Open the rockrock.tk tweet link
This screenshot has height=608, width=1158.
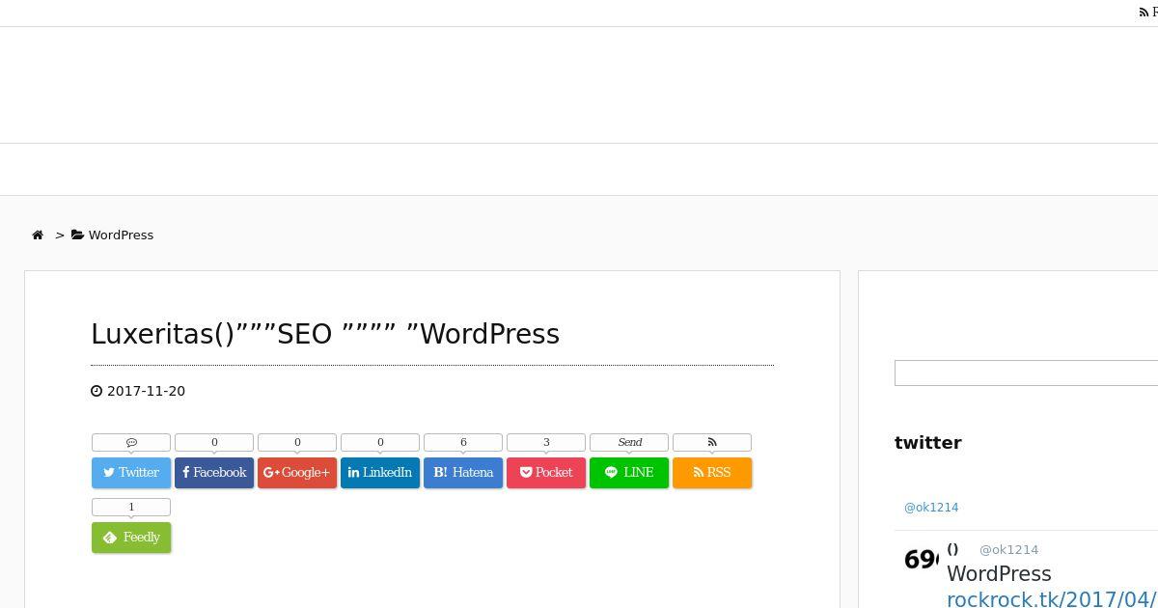tap(1051, 599)
